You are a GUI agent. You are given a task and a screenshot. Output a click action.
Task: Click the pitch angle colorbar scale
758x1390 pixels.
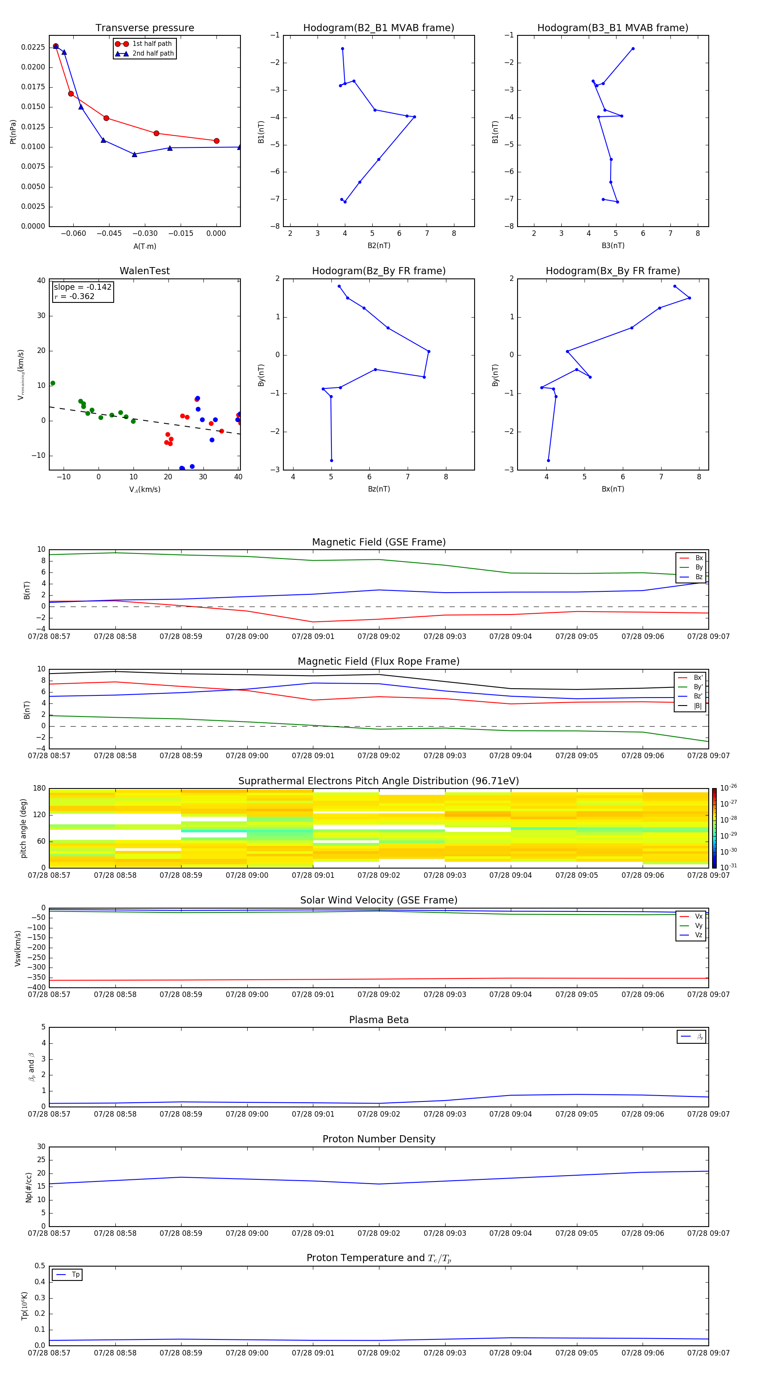point(714,828)
